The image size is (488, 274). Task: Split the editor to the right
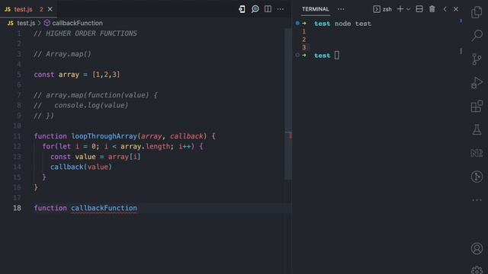(x=268, y=9)
